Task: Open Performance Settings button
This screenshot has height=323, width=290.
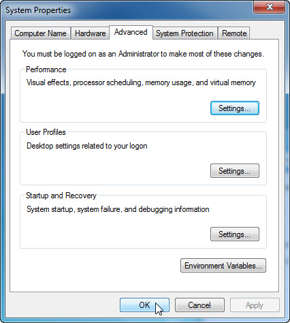Action: 235,108
